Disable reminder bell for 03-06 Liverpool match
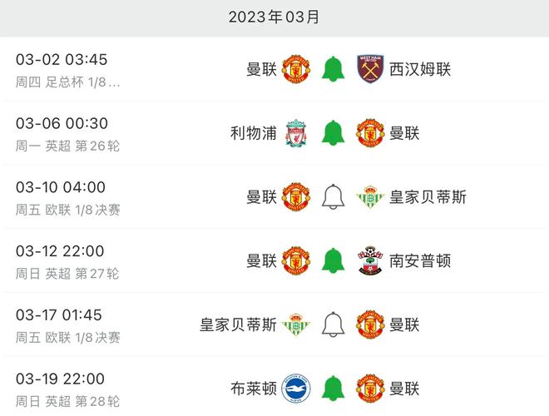The image size is (549, 416). click(x=334, y=132)
